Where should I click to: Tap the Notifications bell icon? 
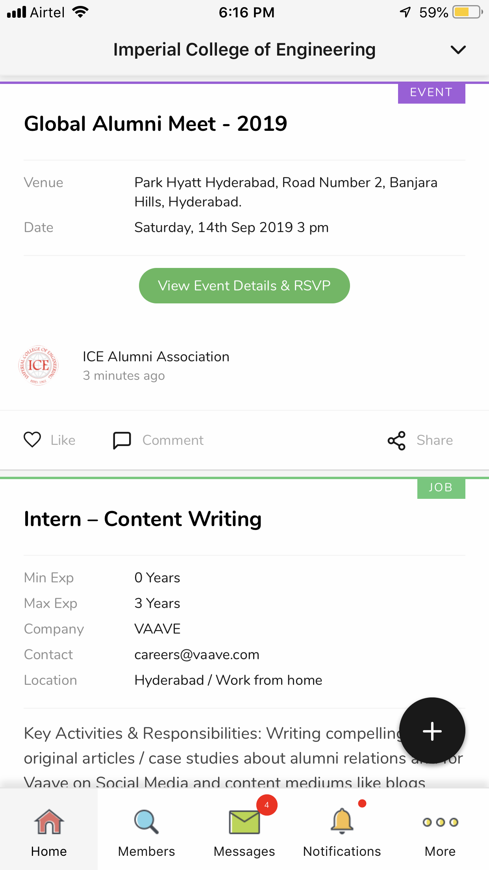click(x=342, y=821)
